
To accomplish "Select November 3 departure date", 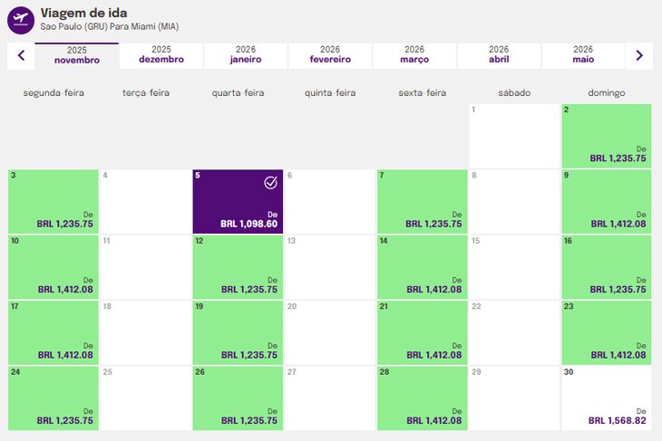I will pos(53,201).
